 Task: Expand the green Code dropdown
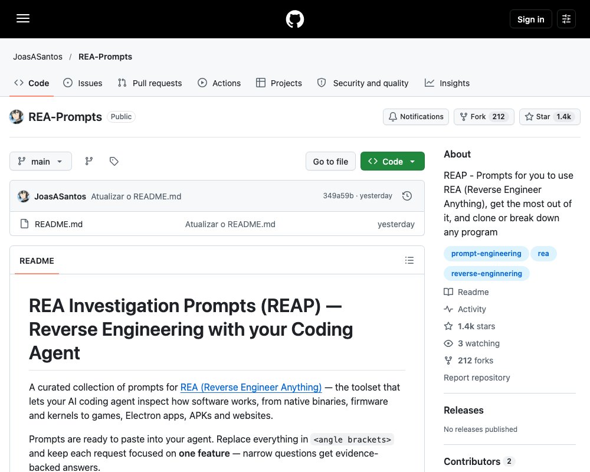pos(392,162)
